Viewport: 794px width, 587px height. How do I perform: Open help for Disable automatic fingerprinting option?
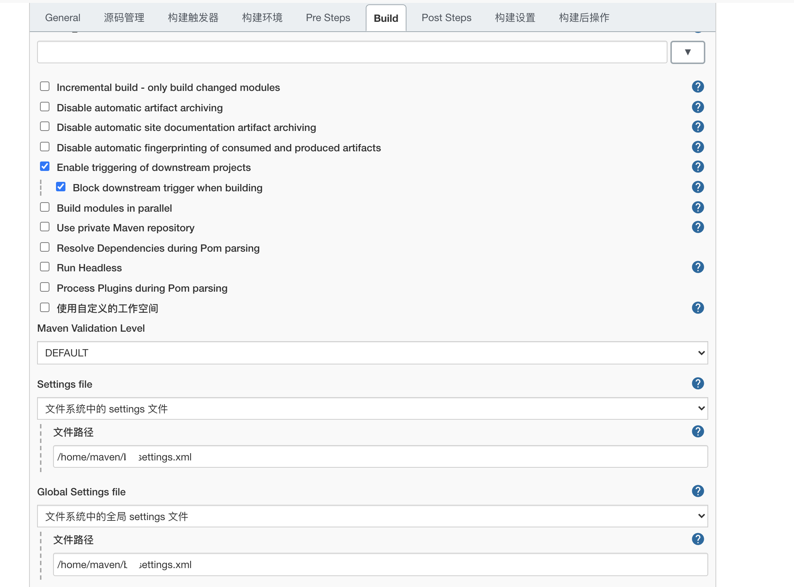[x=698, y=147]
